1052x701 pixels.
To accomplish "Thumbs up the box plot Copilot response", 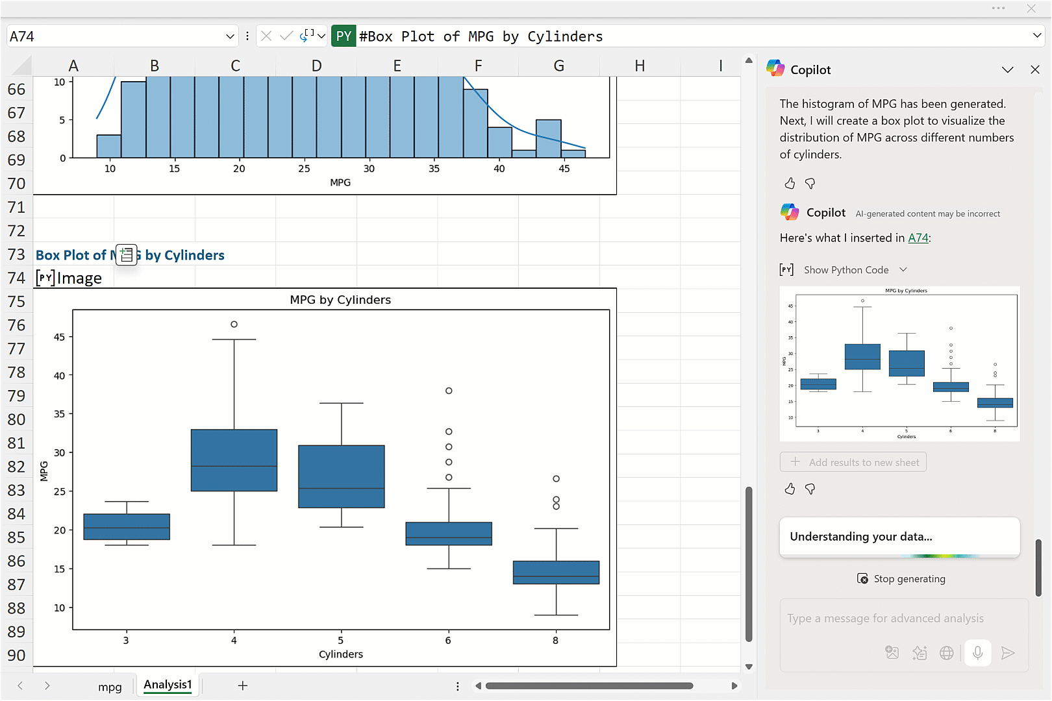I will click(790, 489).
